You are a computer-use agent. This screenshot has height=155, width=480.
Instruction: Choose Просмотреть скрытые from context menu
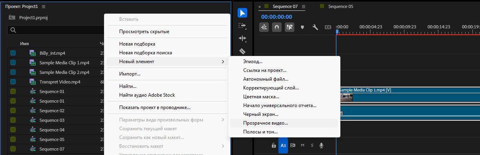pyautogui.click(x=144, y=32)
